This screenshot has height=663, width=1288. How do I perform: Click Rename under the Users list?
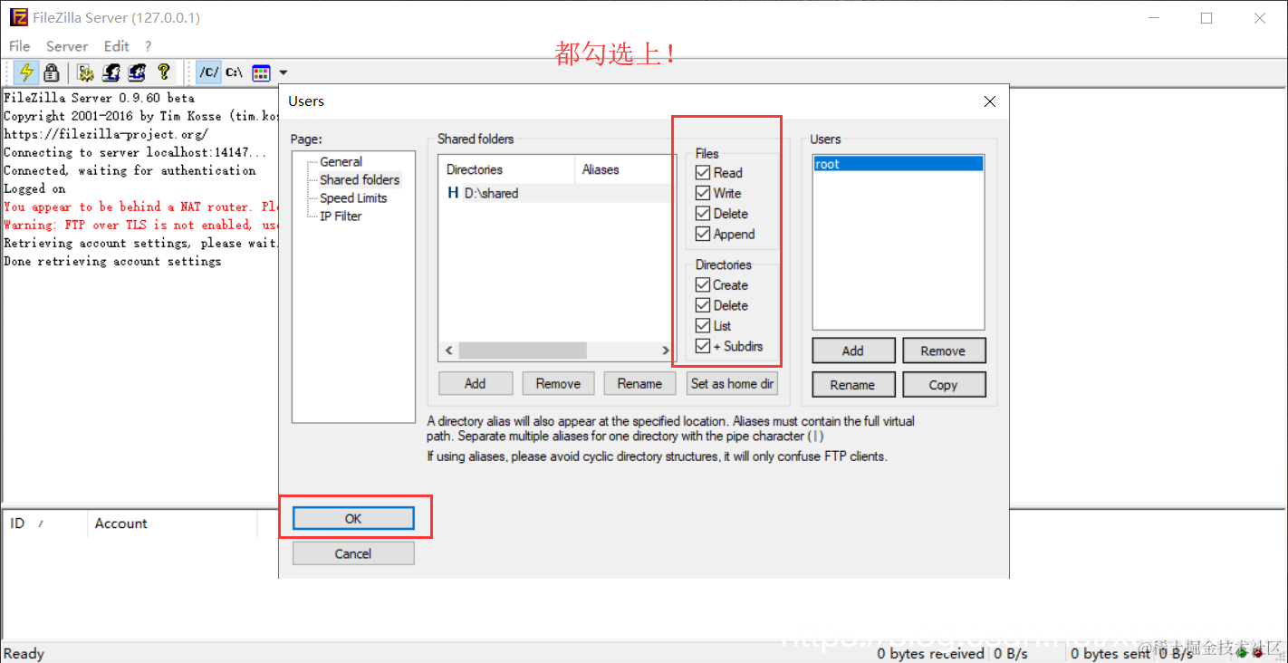click(x=853, y=384)
